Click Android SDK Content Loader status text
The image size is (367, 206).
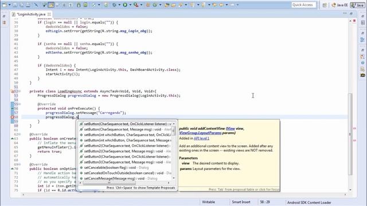tap(309, 203)
